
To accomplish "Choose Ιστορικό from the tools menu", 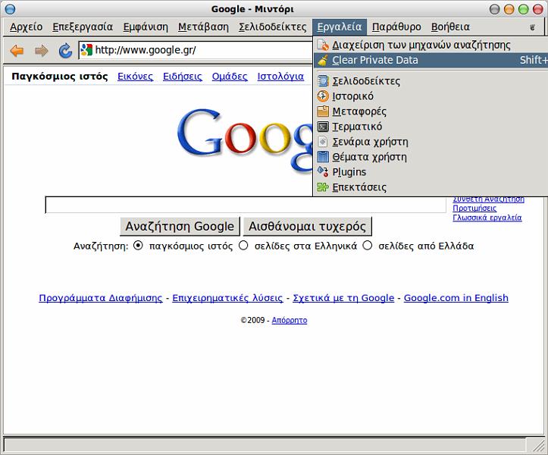I will coord(431,96).
